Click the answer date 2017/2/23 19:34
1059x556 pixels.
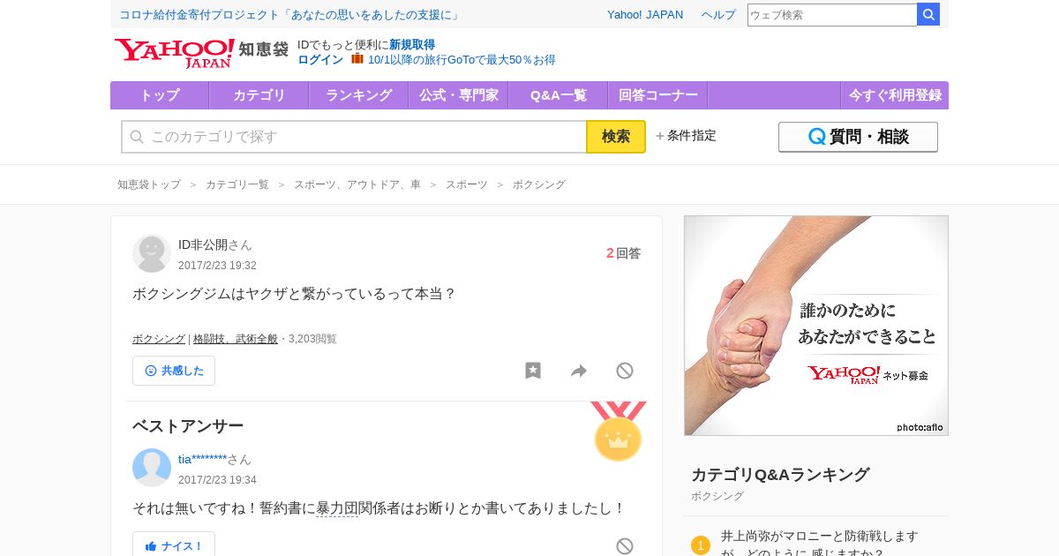point(217,480)
